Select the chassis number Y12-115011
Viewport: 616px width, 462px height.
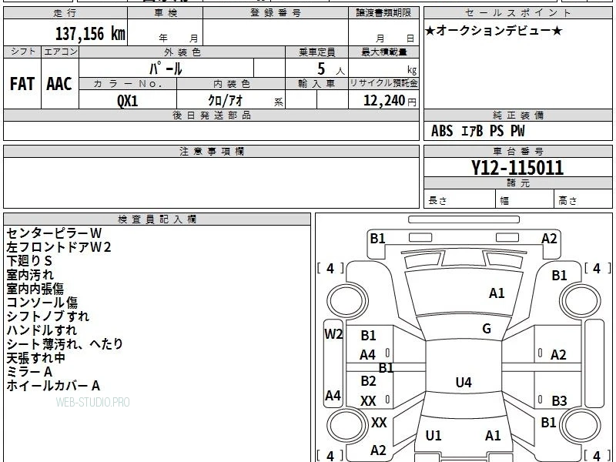click(x=517, y=168)
